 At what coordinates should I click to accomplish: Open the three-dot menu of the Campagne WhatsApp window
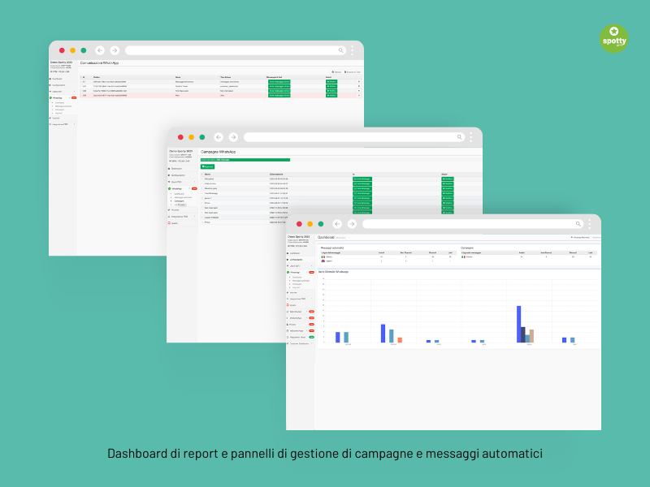pos(471,137)
